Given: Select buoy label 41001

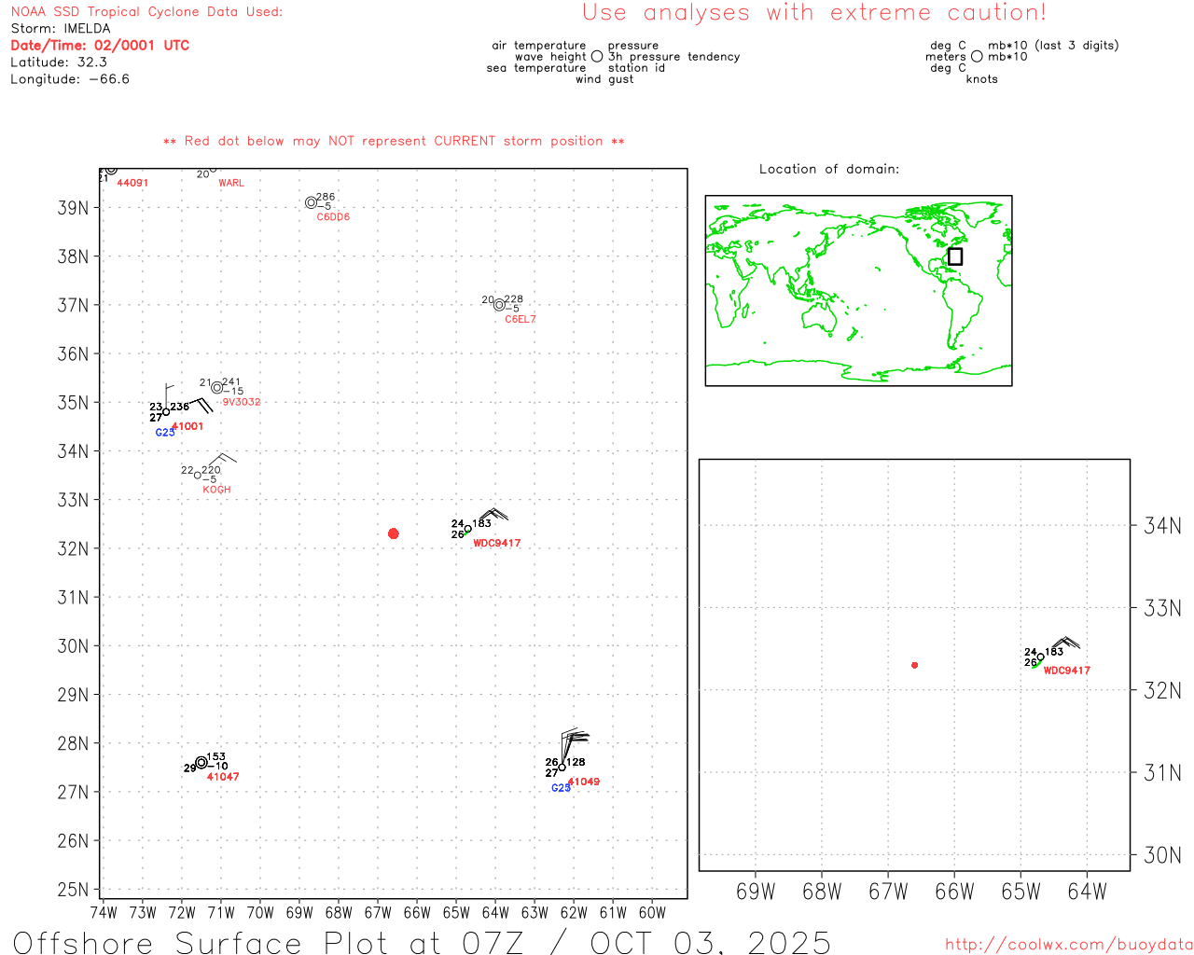Looking at the screenshot, I should coord(187,426).
